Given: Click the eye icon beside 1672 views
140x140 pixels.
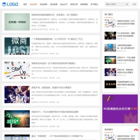Looking at the screenshot, I should [50, 78].
